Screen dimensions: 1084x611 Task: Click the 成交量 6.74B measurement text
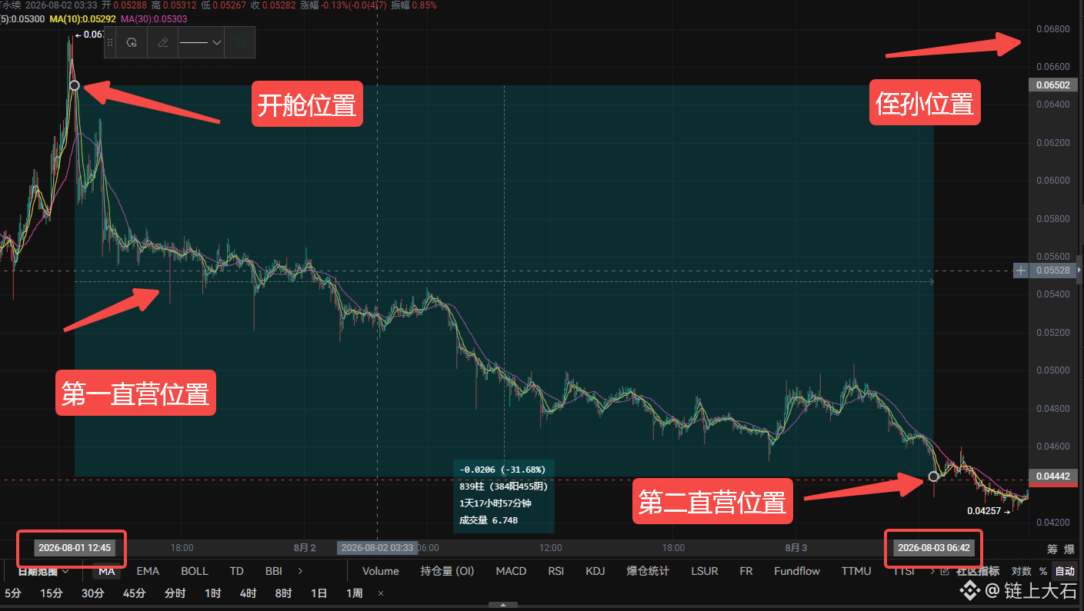489,520
